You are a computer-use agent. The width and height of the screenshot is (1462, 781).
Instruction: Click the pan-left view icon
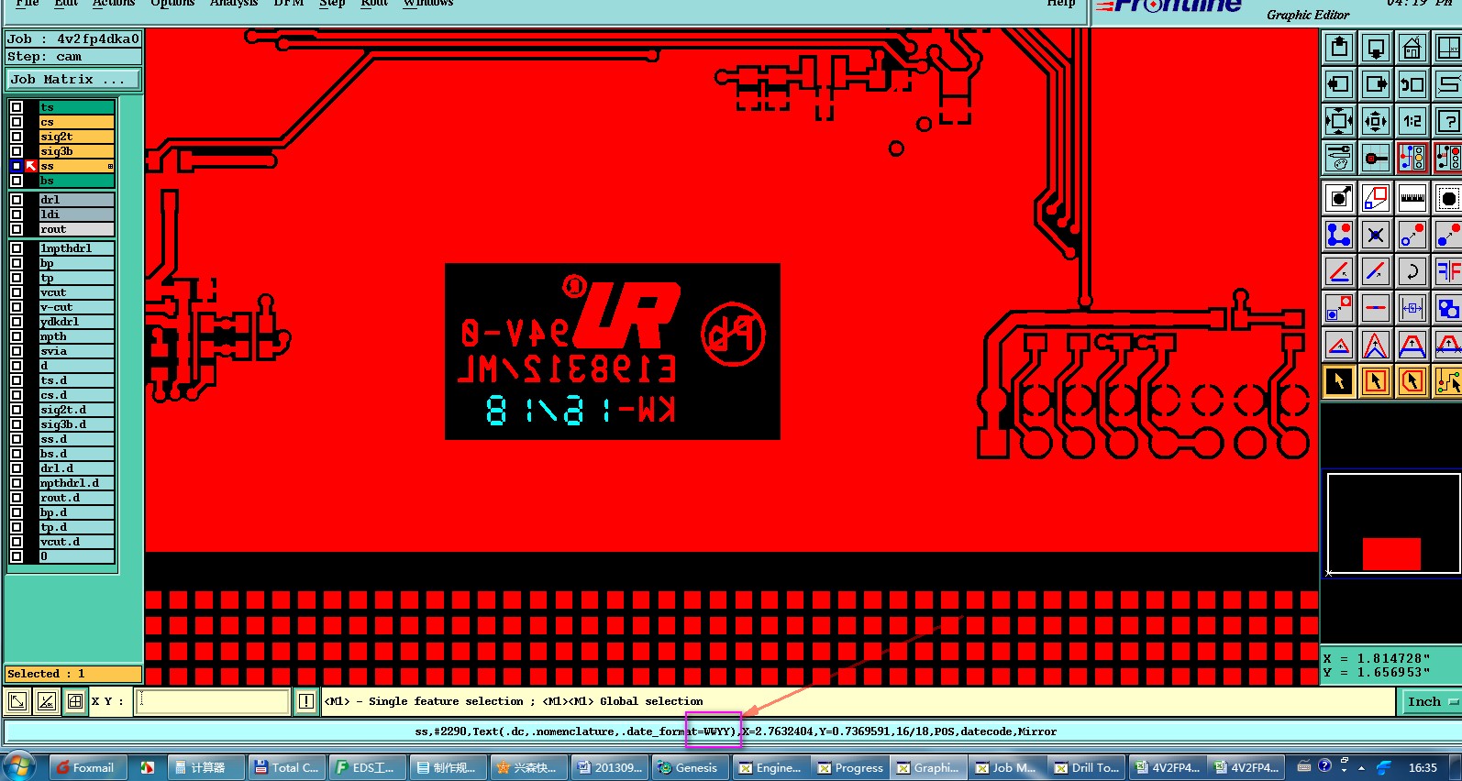point(1339,84)
